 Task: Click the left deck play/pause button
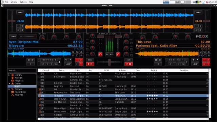click(x=90, y=64)
